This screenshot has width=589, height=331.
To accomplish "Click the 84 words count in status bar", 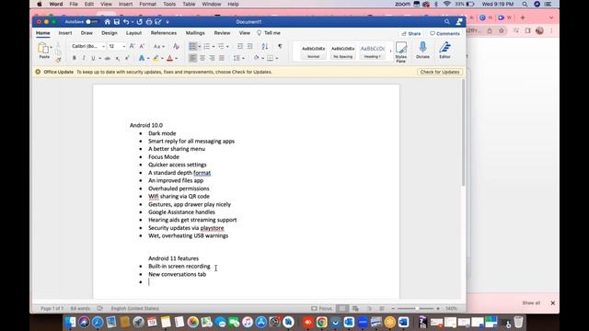I will coord(80,309).
